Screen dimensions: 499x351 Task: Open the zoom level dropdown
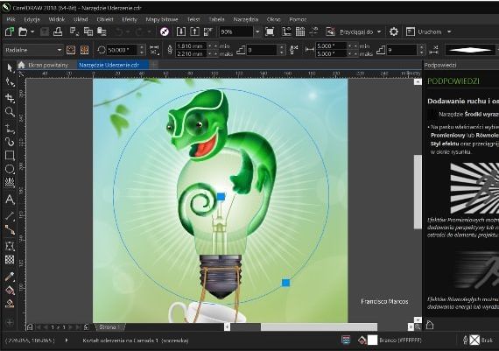click(257, 32)
